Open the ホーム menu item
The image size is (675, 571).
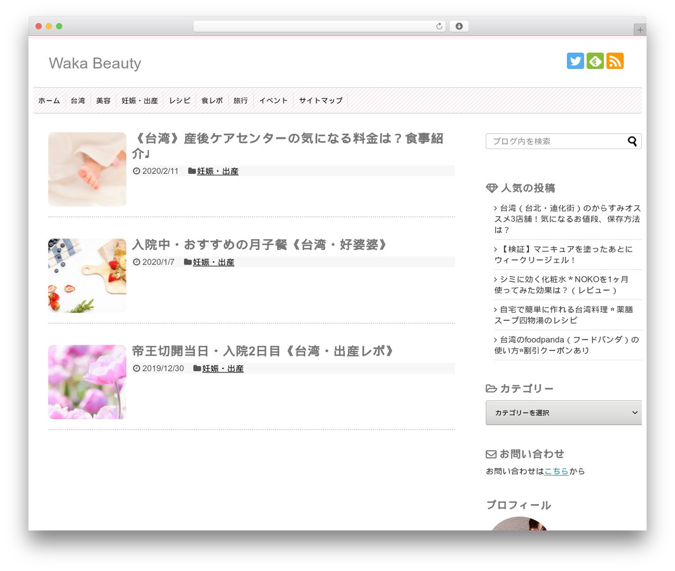(49, 101)
